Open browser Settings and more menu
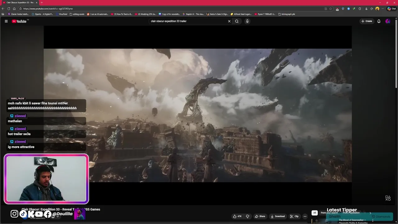 pyautogui.click(x=383, y=9)
